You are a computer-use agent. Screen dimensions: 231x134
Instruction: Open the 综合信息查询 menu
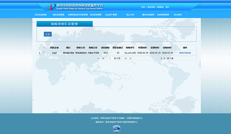click(41, 15)
